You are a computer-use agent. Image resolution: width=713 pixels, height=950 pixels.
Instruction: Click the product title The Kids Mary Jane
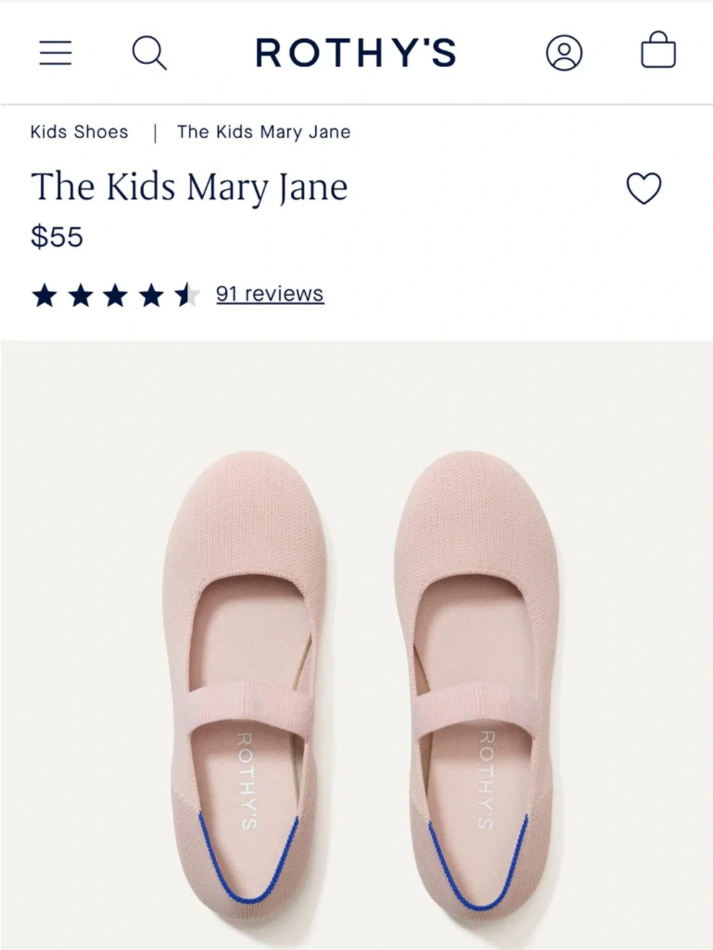pyautogui.click(x=189, y=187)
